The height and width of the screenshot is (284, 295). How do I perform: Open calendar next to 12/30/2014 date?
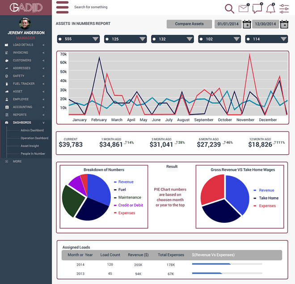[284, 24]
